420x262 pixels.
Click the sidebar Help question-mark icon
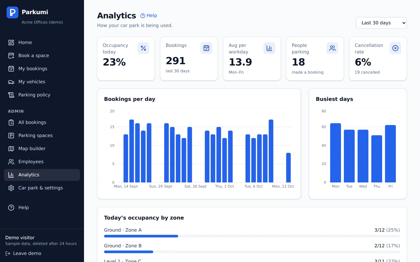point(11,208)
